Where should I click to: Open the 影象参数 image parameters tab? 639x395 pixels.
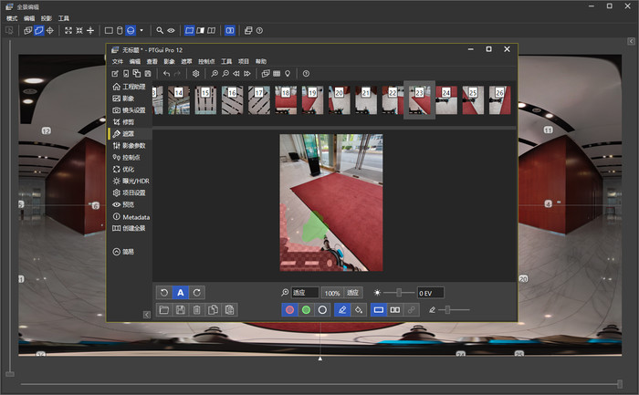tap(130, 146)
